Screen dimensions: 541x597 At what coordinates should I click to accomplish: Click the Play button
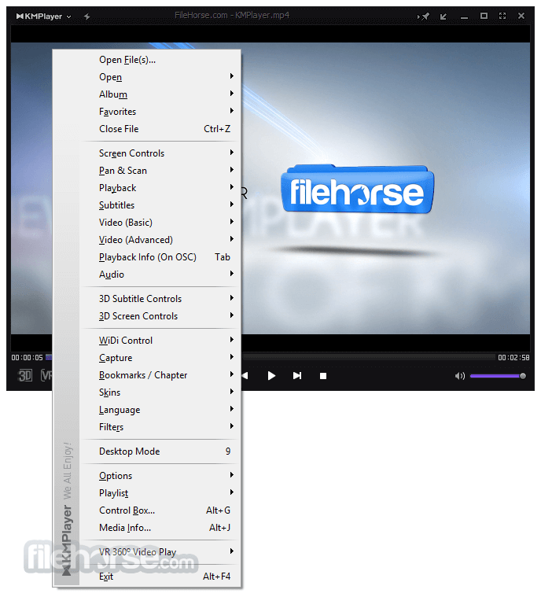click(x=271, y=376)
